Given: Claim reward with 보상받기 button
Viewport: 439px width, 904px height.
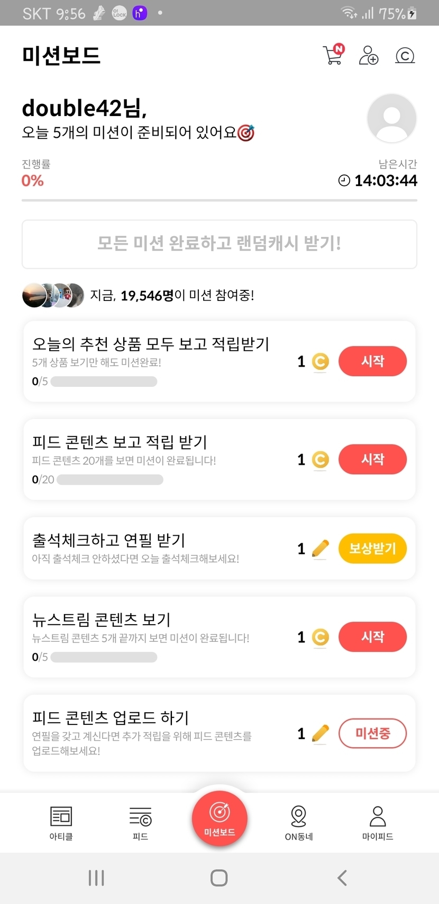Looking at the screenshot, I should [372, 548].
